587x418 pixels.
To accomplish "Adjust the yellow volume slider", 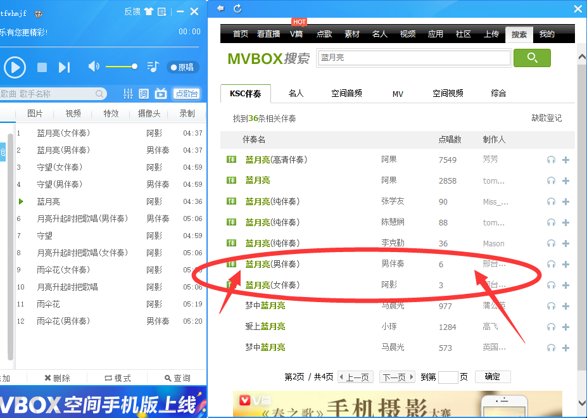I will [x=122, y=66].
